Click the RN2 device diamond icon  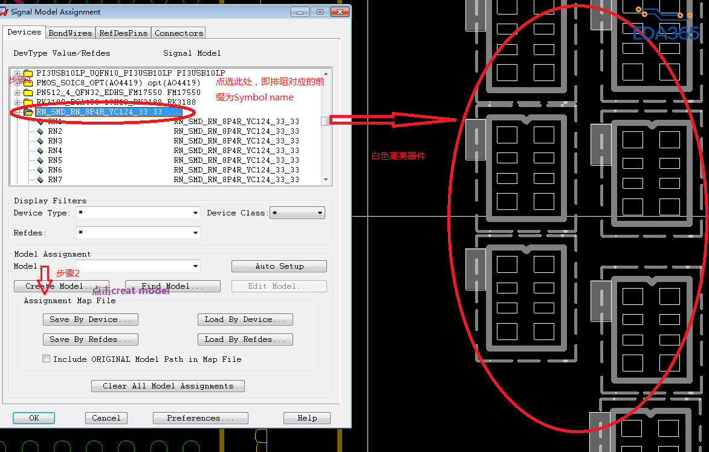[40, 131]
